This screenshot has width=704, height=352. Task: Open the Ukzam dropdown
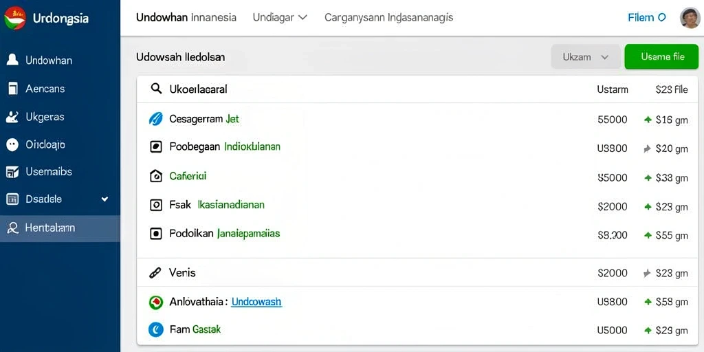coord(586,57)
